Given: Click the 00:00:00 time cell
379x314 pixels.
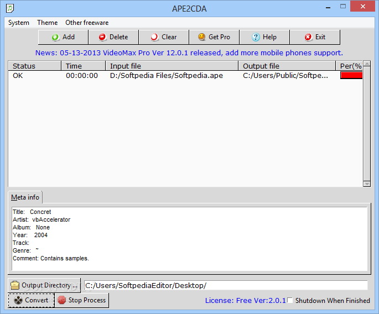Looking at the screenshot, I should click(82, 76).
